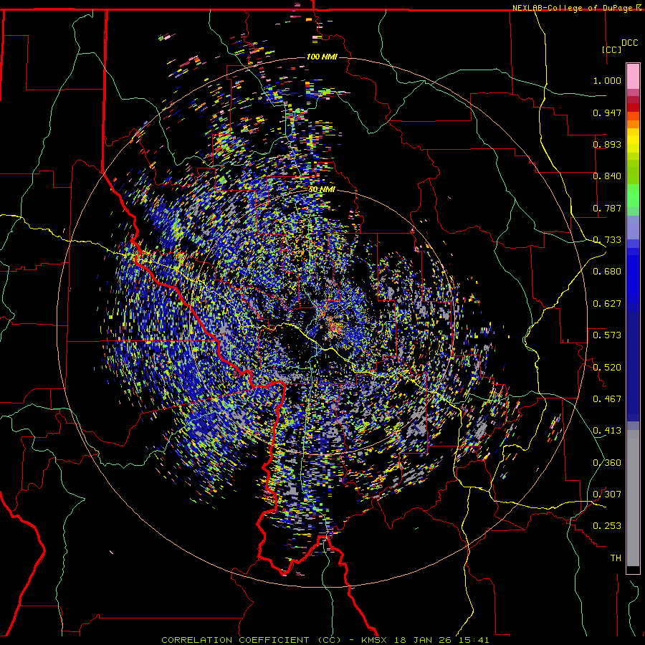Click the TH threshold label
Image resolution: width=645 pixels, height=645 pixels.
pyautogui.click(x=616, y=558)
